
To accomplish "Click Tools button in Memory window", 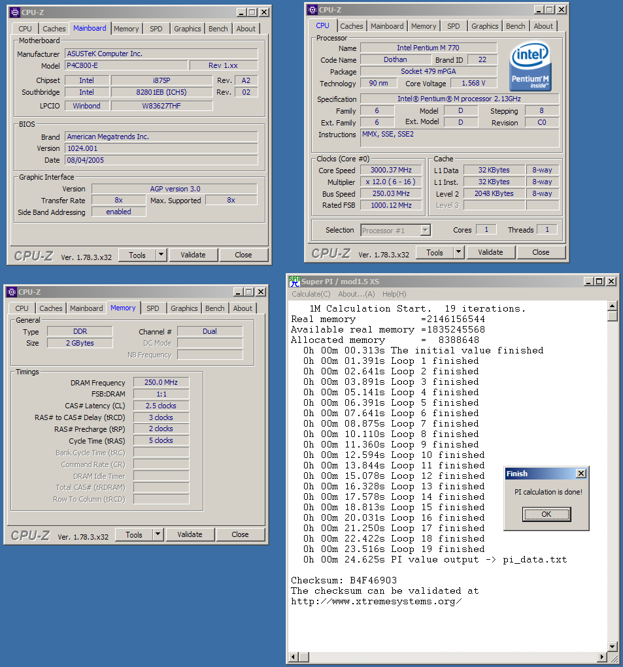I will [133, 534].
